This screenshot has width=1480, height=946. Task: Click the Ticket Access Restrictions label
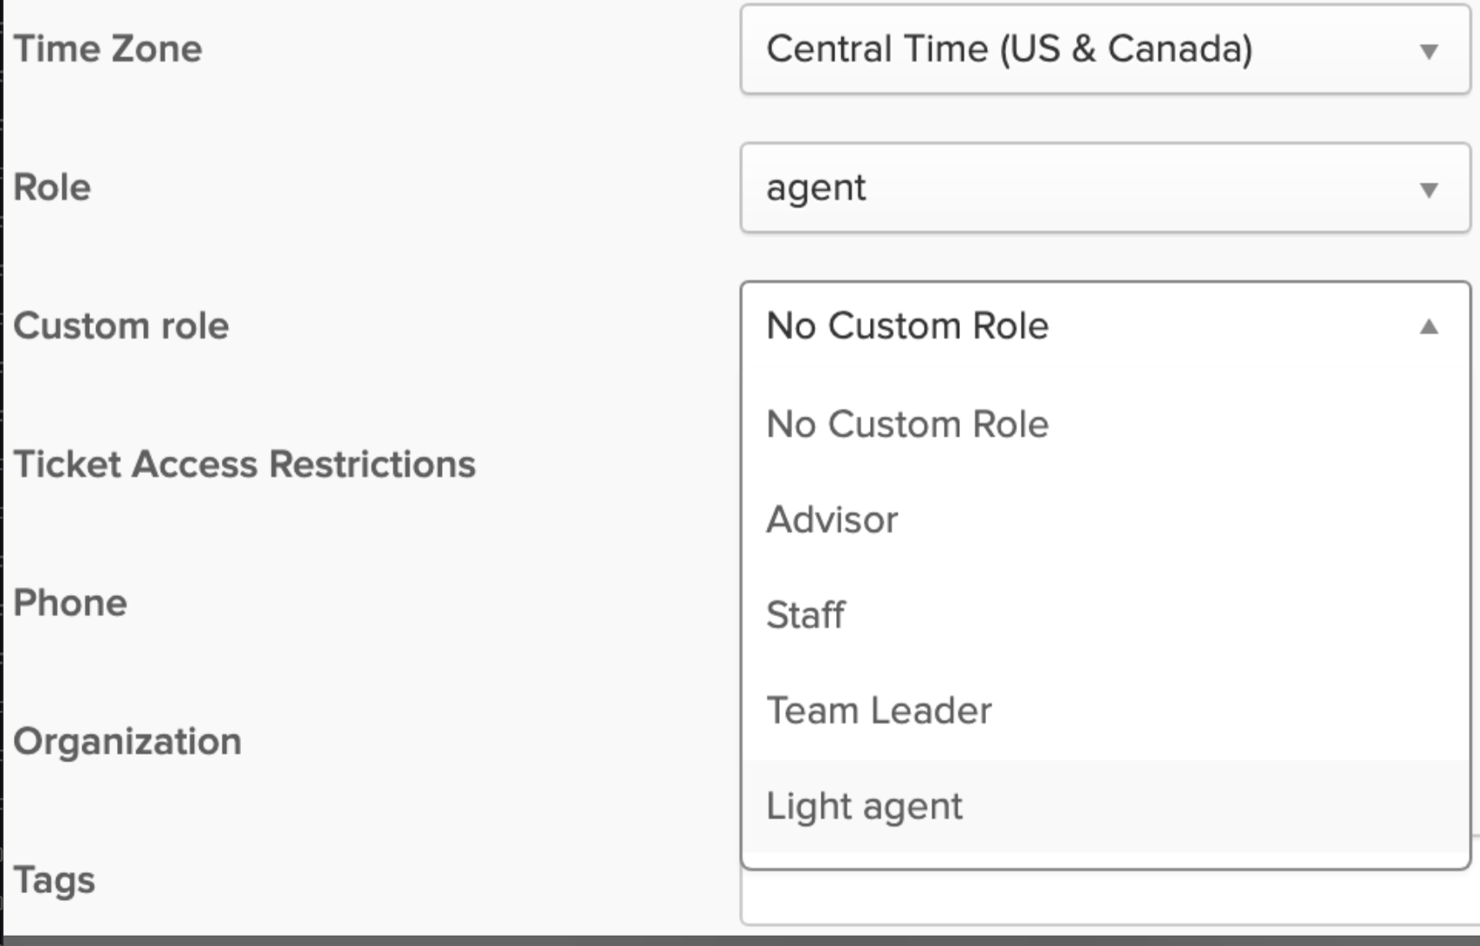pyautogui.click(x=244, y=464)
